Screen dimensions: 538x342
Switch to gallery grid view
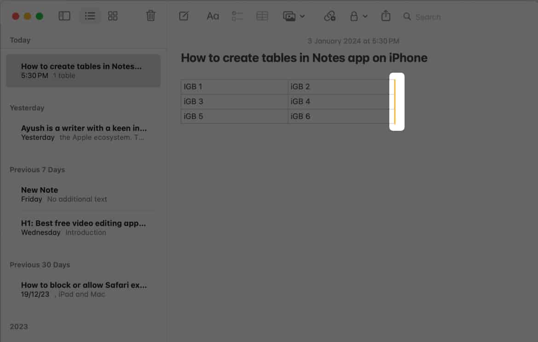click(x=113, y=16)
